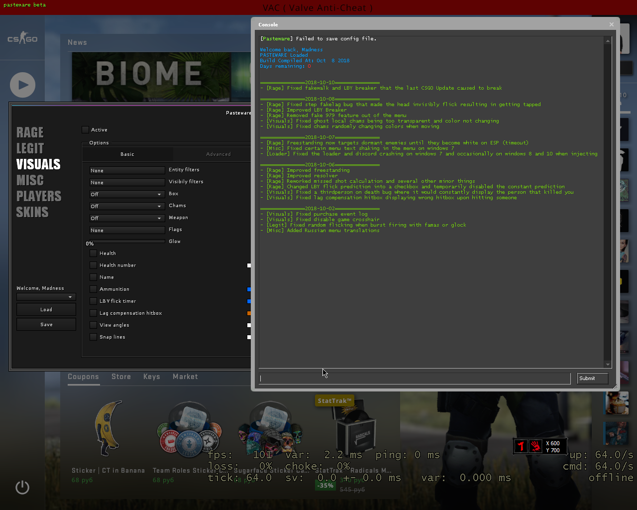Toggle the Ammunition checkbox
The height and width of the screenshot is (510, 637).
tap(93, 289)
